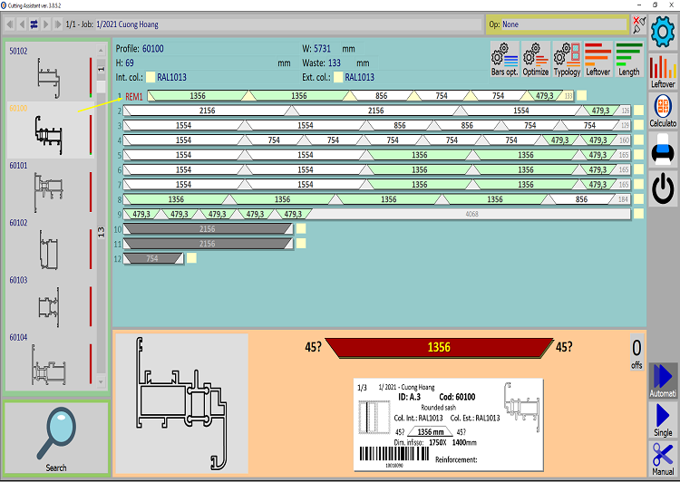
Task: Start Automatic cutting mode
Action: 663,381
